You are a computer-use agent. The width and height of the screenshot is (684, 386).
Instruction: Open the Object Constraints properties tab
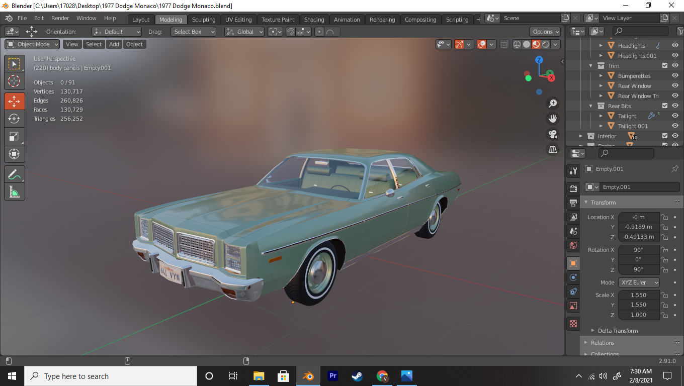(573, 292)
